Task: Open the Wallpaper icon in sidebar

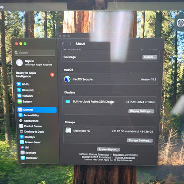Action: tap(23, 158)
